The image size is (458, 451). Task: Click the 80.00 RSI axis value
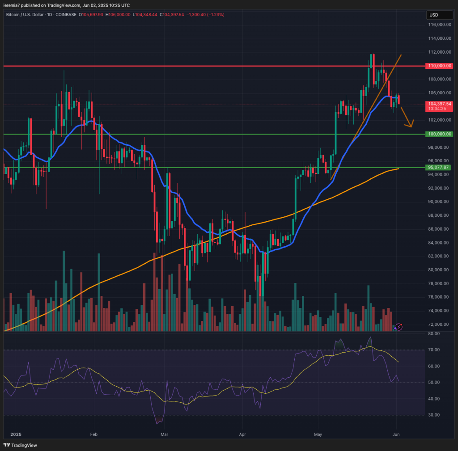point(434,333)
